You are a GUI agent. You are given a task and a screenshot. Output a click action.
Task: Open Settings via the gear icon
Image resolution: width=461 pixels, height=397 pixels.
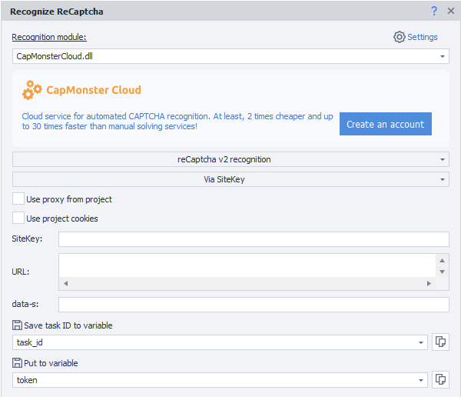point(399,37)
